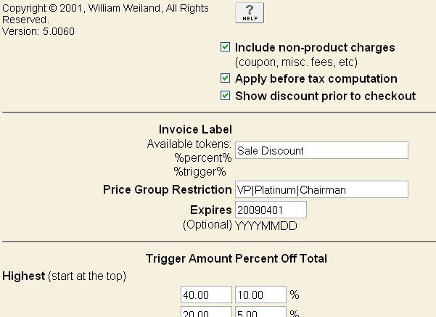Select the 5.00 percent off field
The height and width of the screenshot is (317, 436).
click(x=260, y=313)
